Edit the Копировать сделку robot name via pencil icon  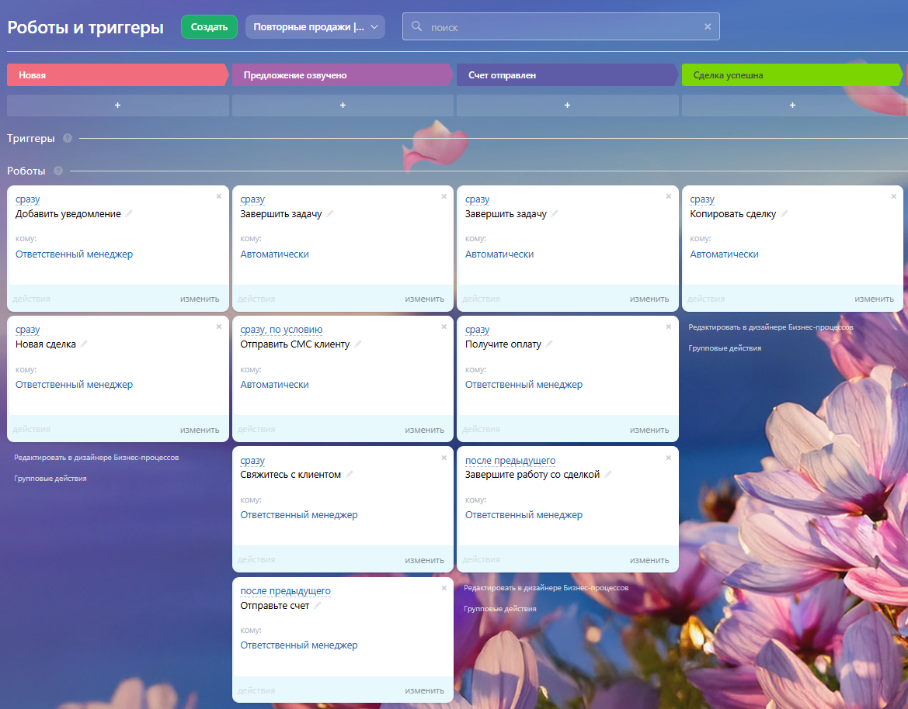point(784,214)
